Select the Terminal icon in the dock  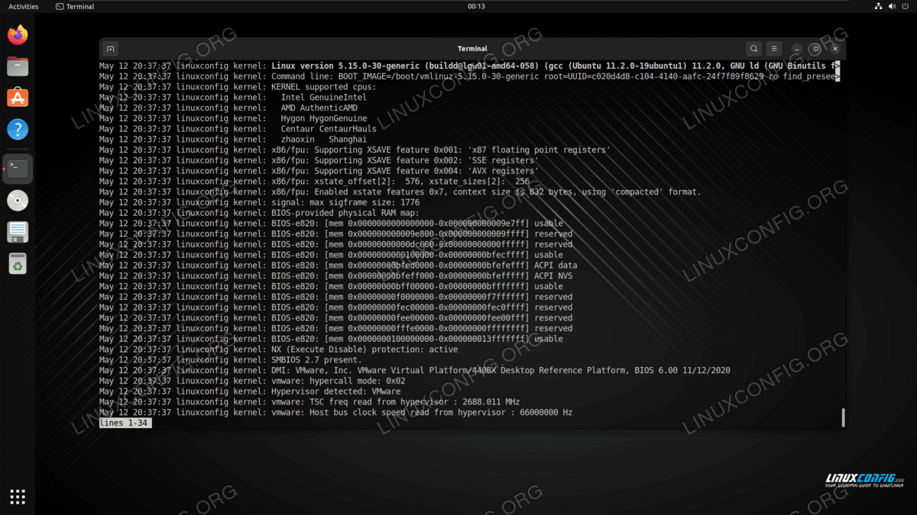18,169
